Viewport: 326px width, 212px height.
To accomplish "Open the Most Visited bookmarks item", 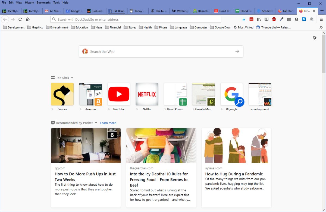I will [x=243, y=27].
